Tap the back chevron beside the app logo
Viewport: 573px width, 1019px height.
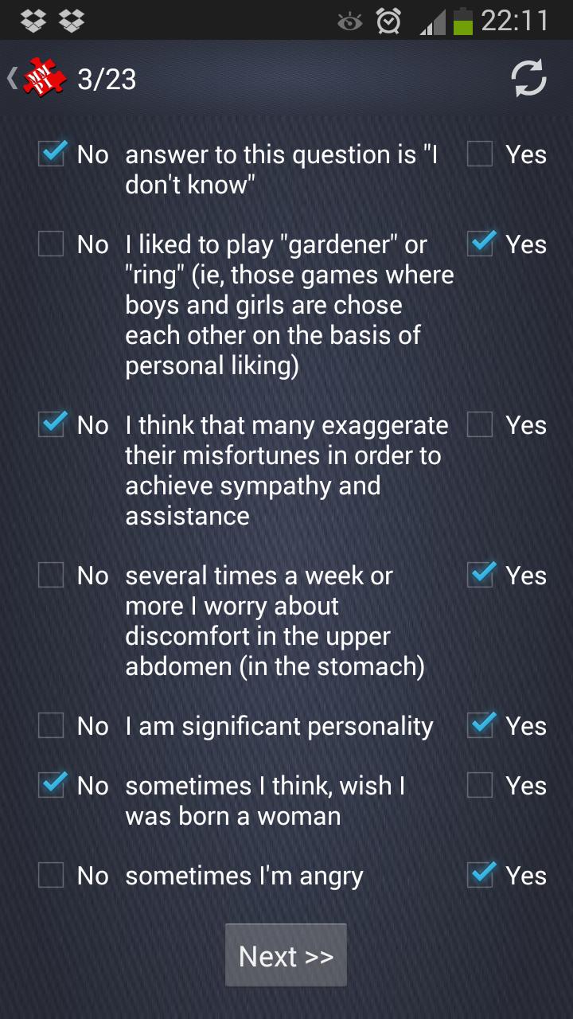[12, 78]
